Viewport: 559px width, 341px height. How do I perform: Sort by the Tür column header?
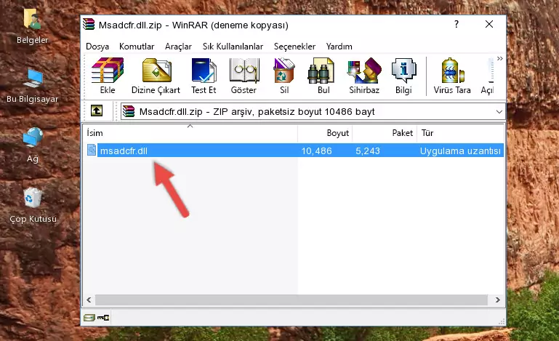[x=460, y=133]
